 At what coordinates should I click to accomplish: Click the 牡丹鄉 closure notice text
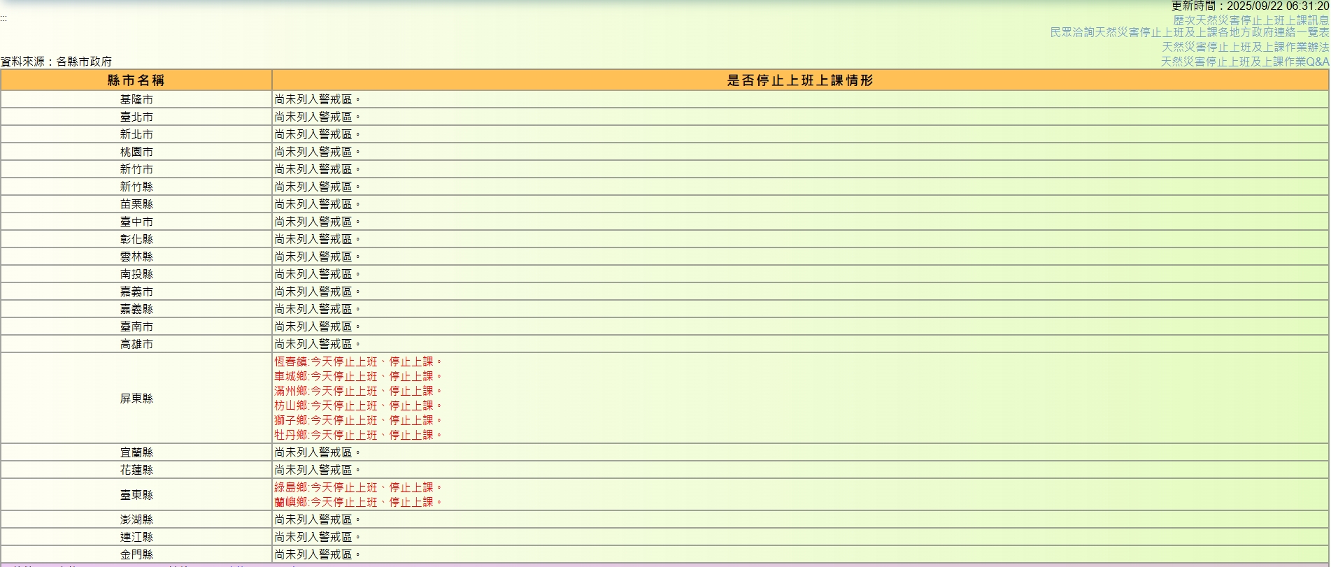pos(358,435)
